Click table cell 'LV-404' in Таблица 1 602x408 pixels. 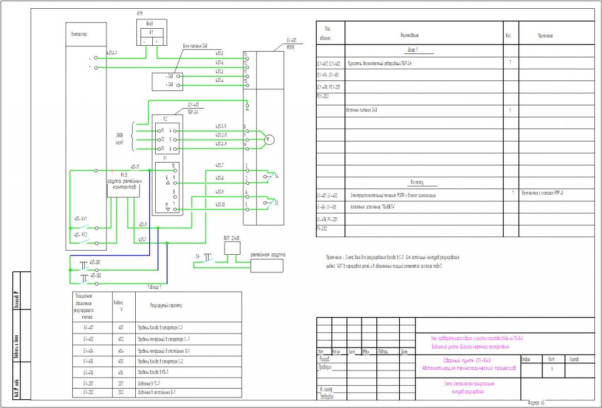[88, 351]
